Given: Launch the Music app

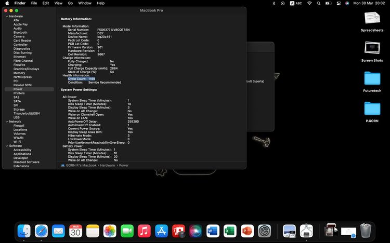Looking at the screenshot, I should click(144, 231).
